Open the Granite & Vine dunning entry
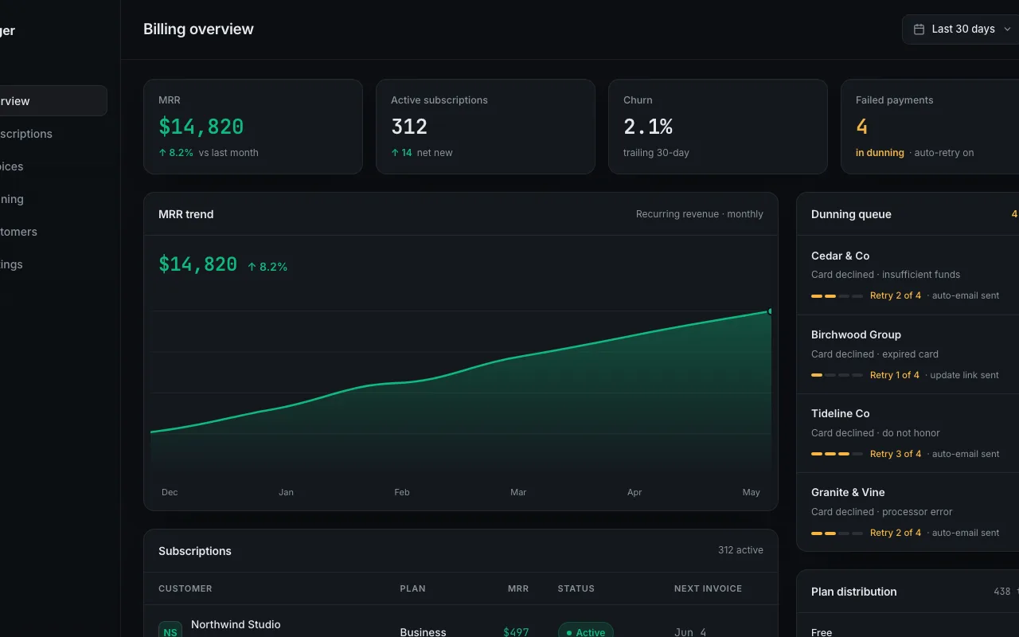This screenshot has height=637, width=1019. tap(908, 512)
